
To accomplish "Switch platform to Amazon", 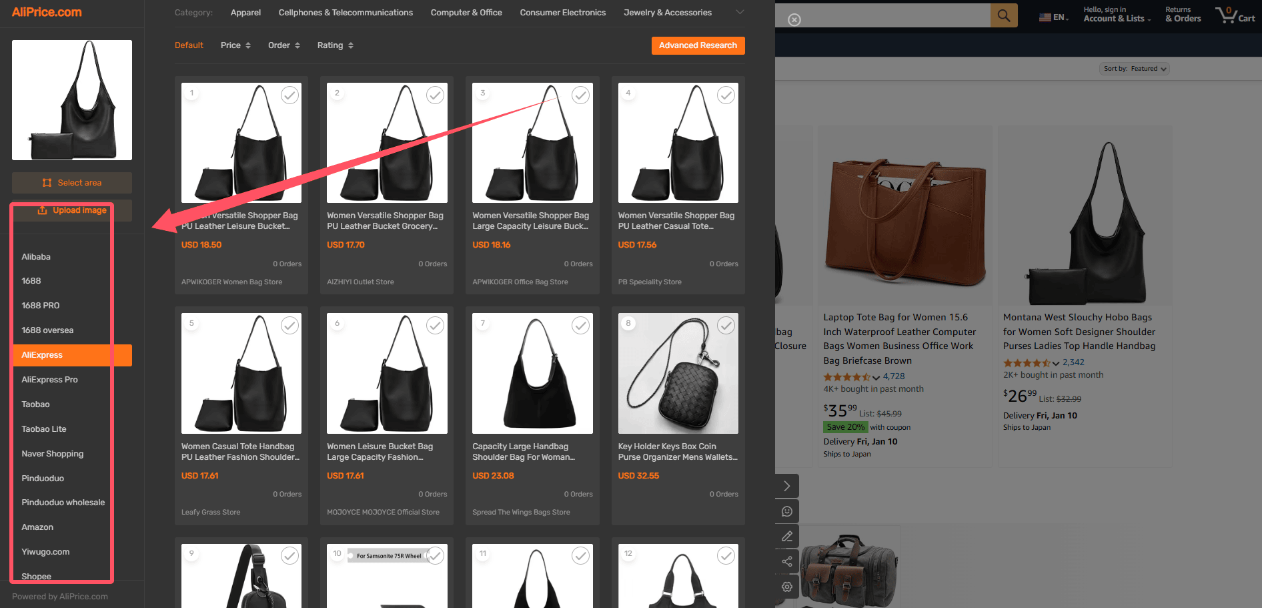I will click(x=72, y=527).
